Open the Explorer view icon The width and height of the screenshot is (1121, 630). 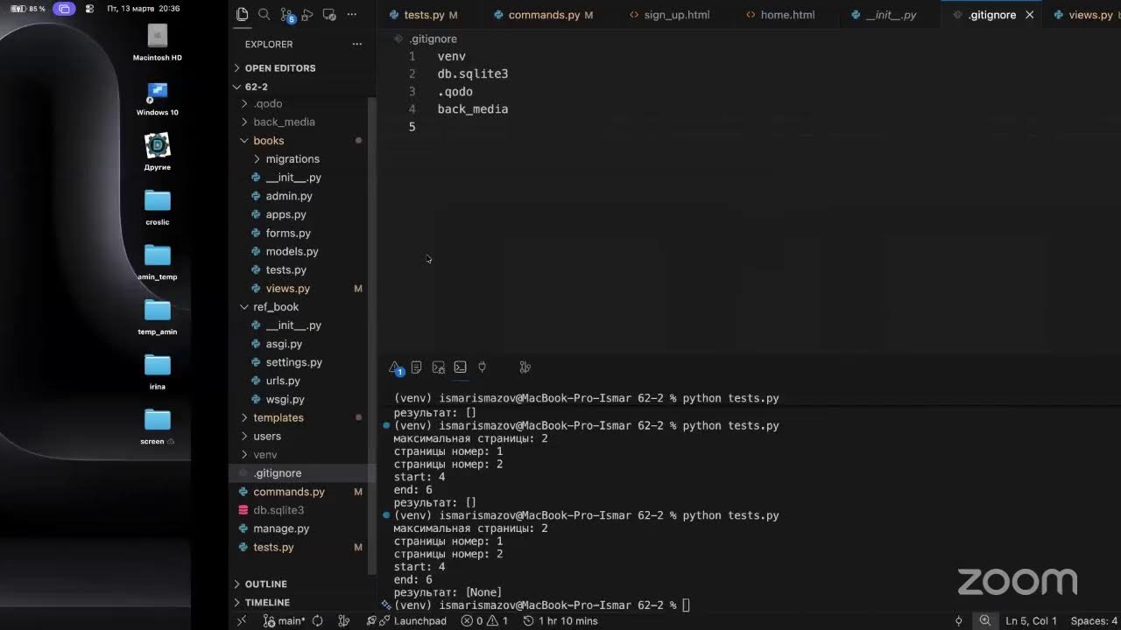click(243, 15)
